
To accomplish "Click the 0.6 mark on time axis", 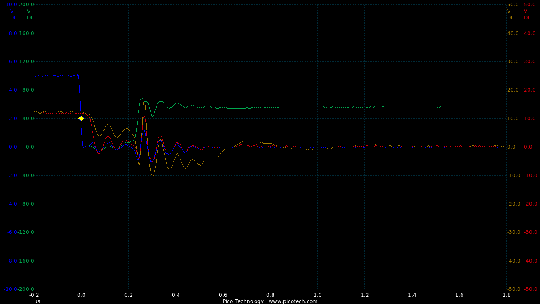I will (x=223, y=295).
